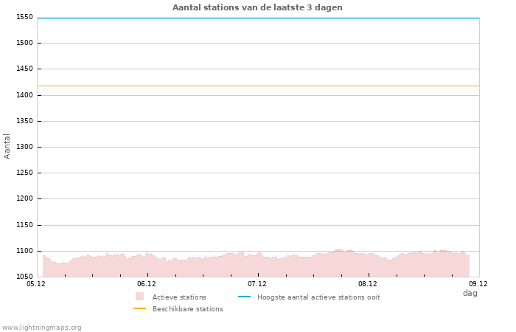Click the 1400 y-axis tick value
516x332 pixels.
24,95
